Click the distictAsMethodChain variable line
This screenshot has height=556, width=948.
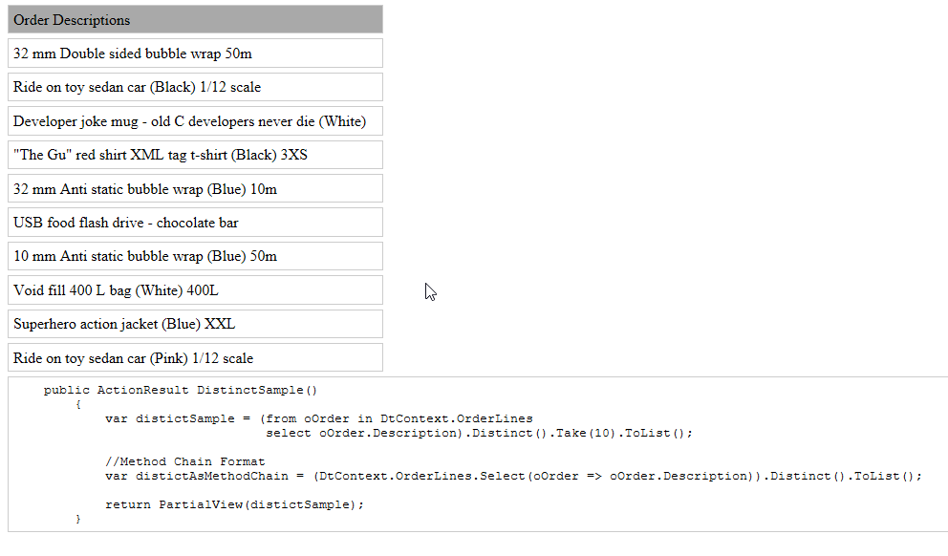(x=513, y=476)
